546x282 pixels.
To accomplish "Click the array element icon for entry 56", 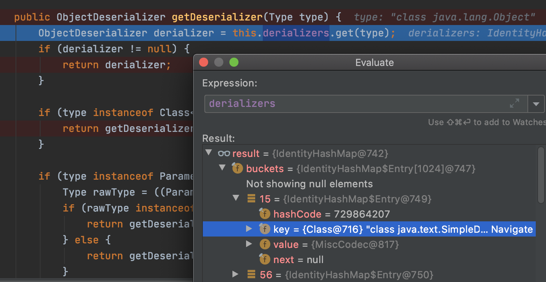I will [251, 274].
